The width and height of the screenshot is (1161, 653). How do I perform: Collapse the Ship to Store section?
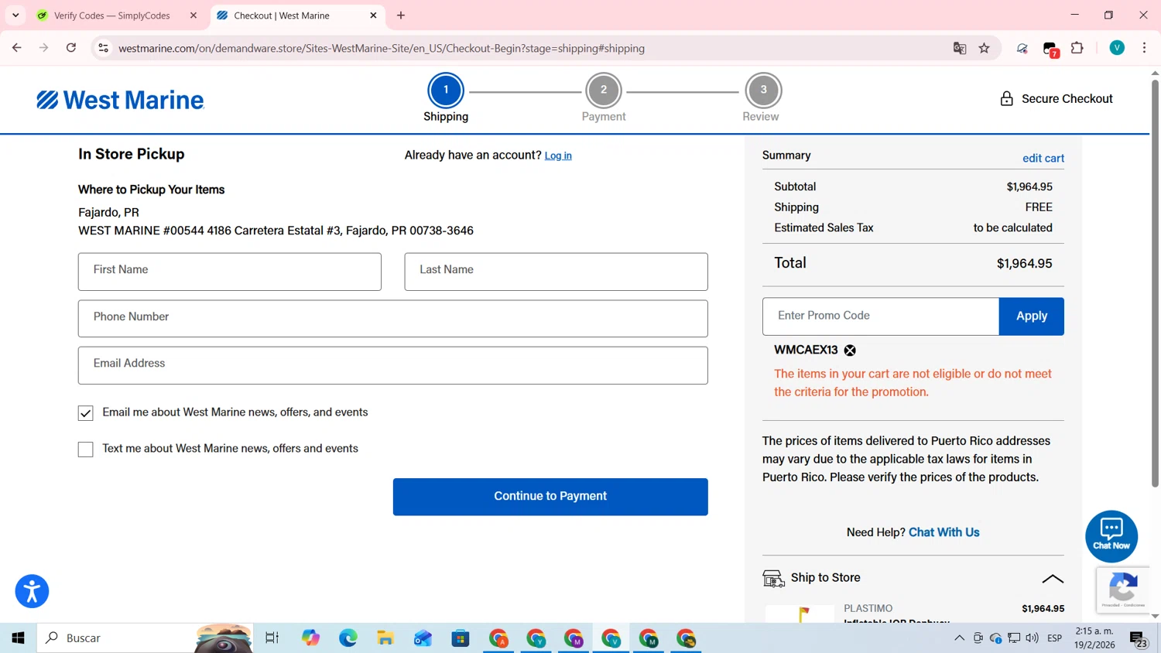tap(1053, 579)
